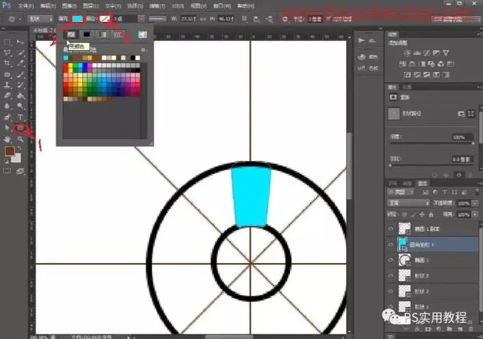Image resolution: width=483 pixels, height=339 pixels.
Task: Open the layer filter type dropdown
Action: pyautogui.click(x=401, y=192)
